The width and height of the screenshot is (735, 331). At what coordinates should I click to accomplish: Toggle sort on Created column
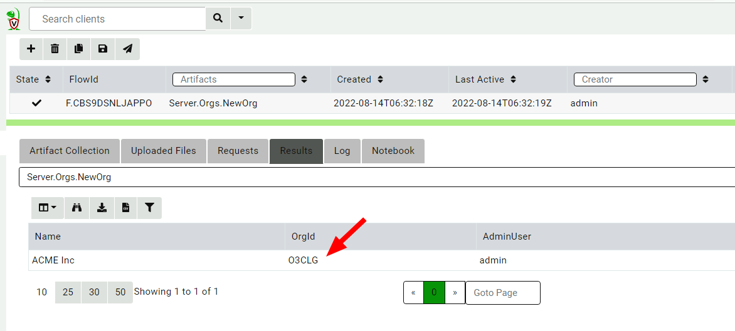(380, 79)
